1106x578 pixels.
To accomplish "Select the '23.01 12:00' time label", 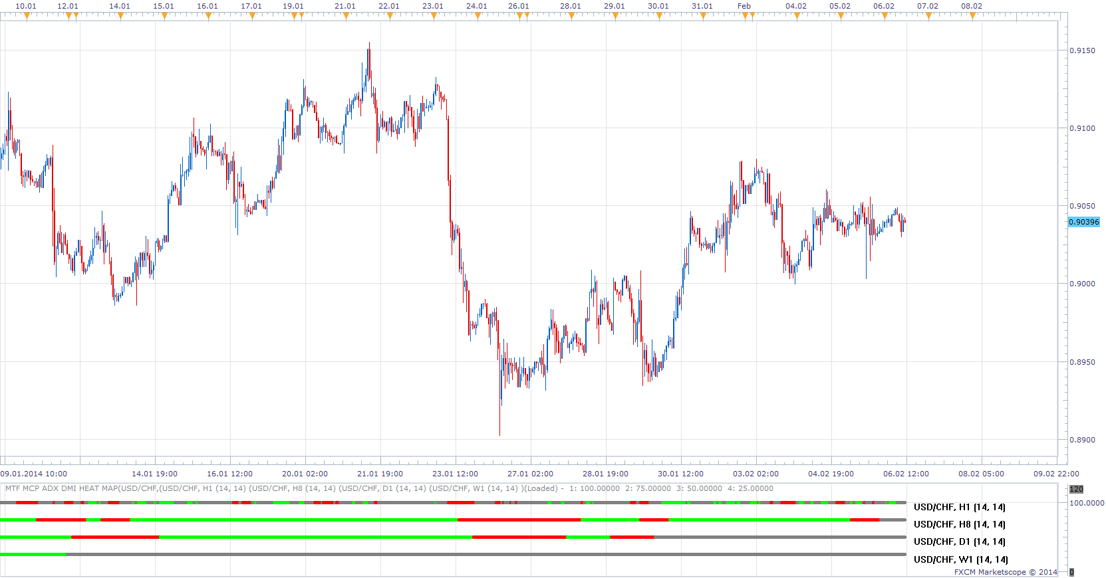I will point(455,474).
